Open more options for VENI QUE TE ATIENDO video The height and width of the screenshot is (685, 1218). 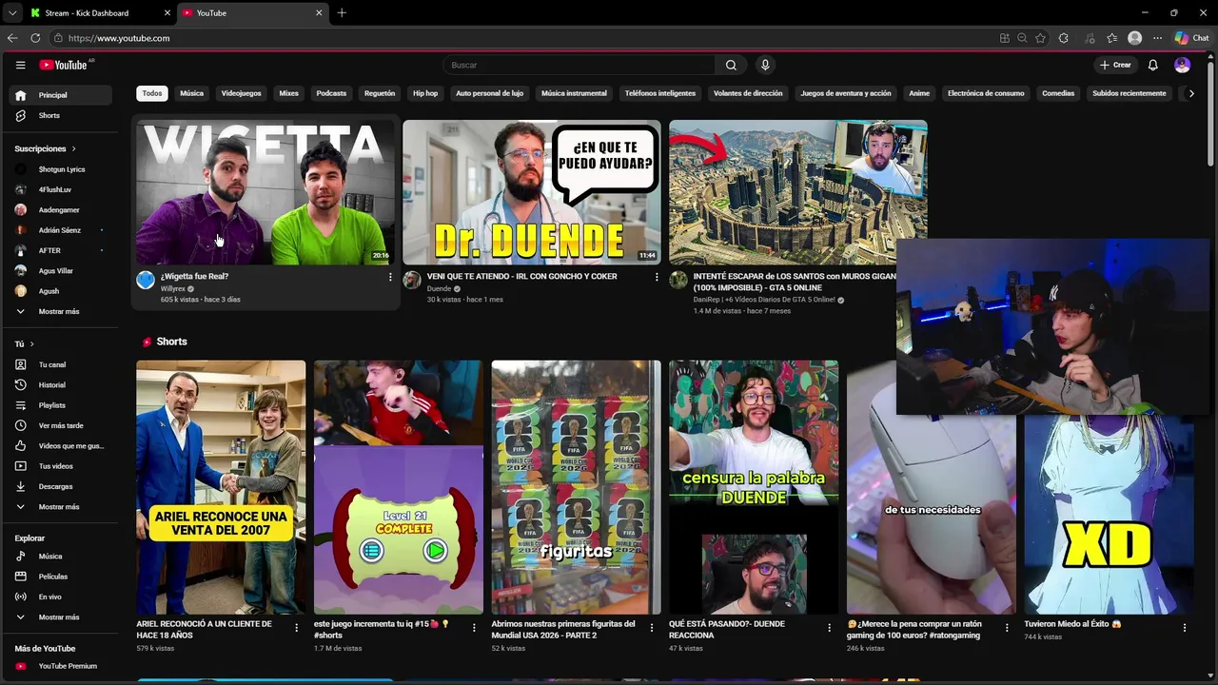tap(656, 277)
